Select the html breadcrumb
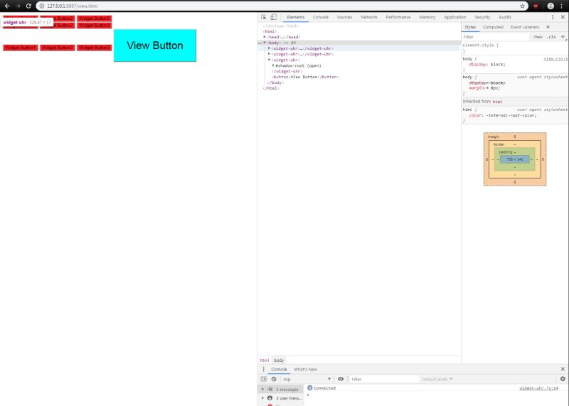 264,360
